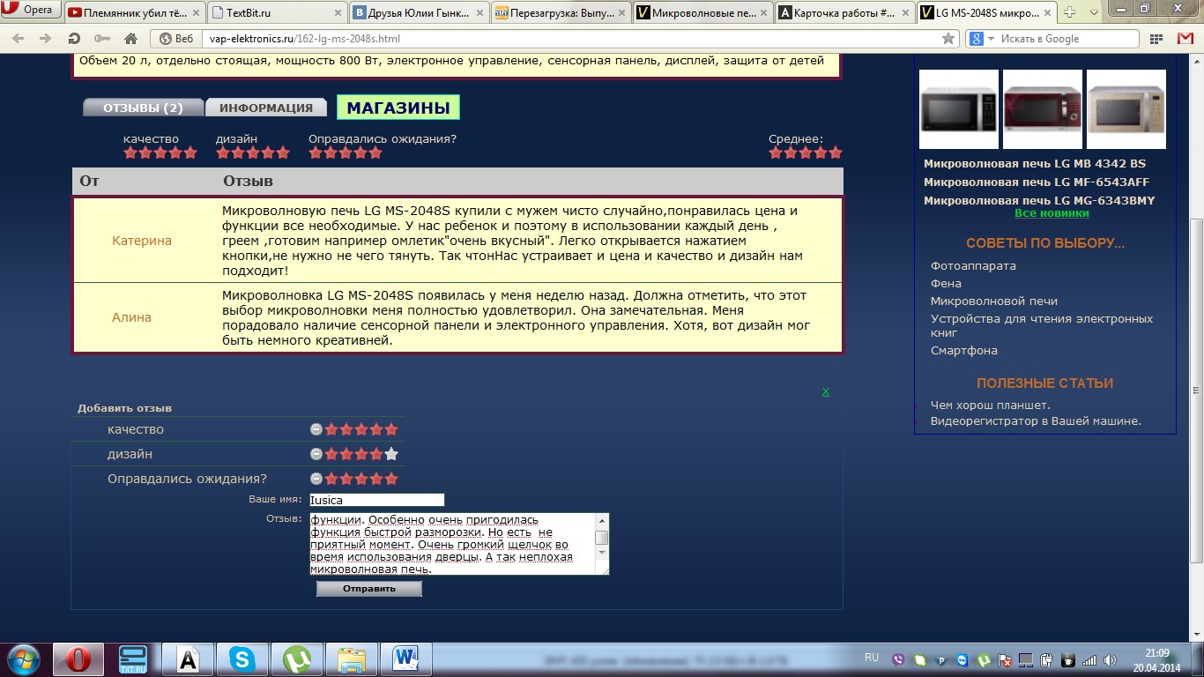Open the Windows Start button
Screen dimensions: 1204x677
tap(22, 658)
